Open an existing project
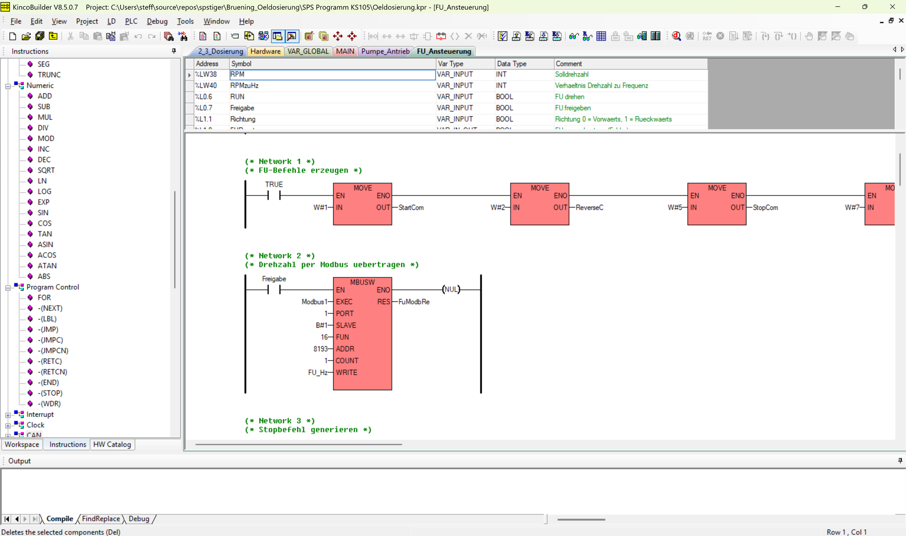The width and height of the screenshot is (906, 536). point(26,36)
